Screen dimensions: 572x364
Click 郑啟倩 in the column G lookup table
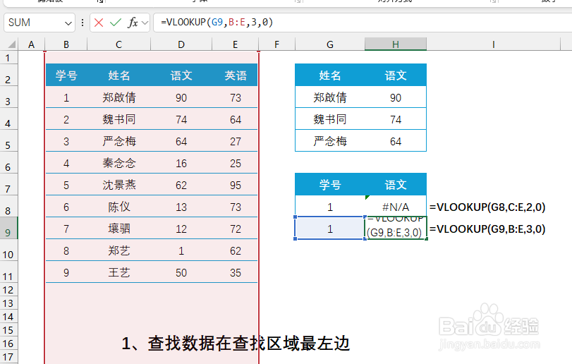click(x=330, y=97)
